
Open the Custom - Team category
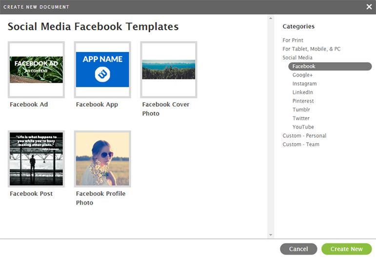tap(301, 144)
